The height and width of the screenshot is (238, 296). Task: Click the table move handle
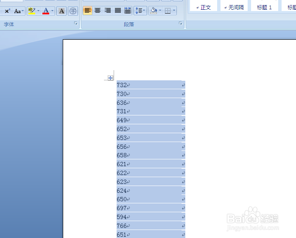tap(110, 78)
